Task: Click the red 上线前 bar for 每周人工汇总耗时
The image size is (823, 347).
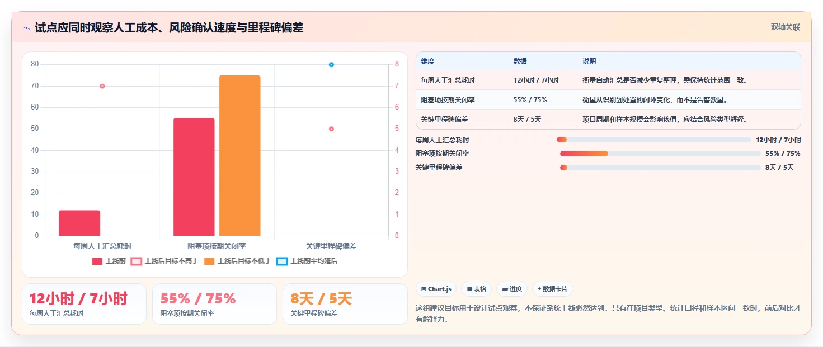Action: (x=79, y=223)
